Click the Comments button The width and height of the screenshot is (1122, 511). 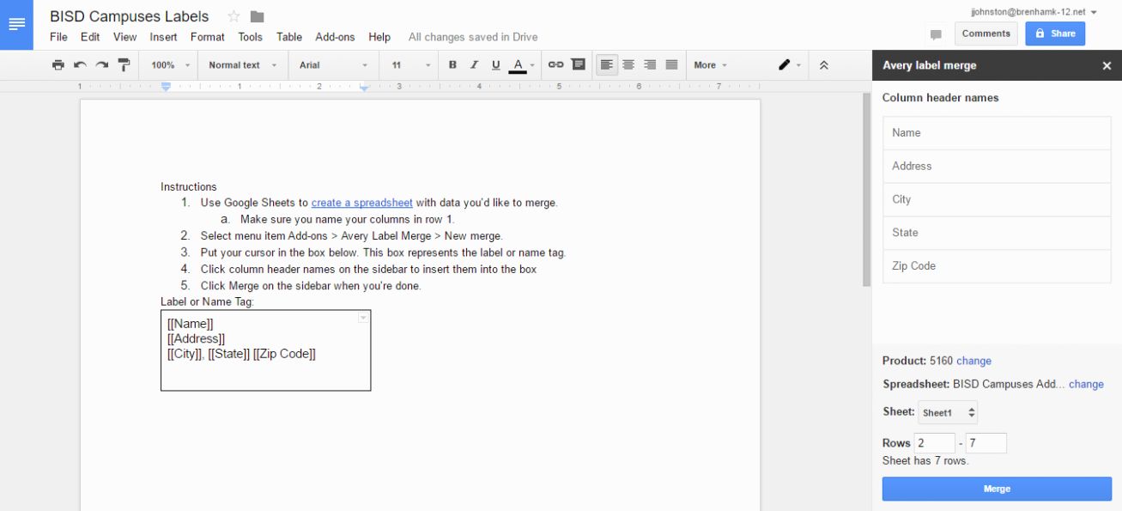tap(986, 33)
